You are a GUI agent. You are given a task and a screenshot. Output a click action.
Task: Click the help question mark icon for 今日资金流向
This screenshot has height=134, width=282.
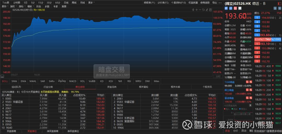(x=251, y=105)
